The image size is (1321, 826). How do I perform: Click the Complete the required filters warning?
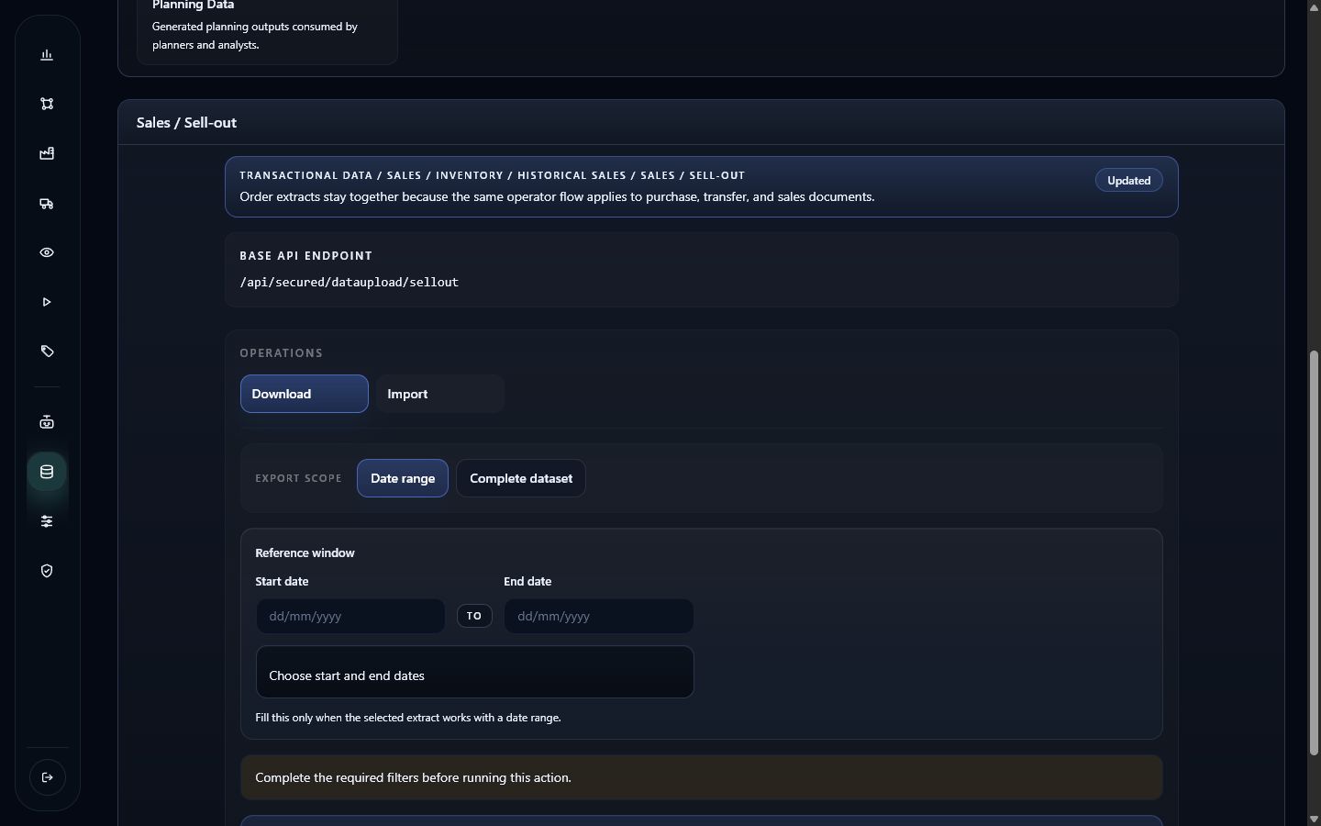coord(702,777)
